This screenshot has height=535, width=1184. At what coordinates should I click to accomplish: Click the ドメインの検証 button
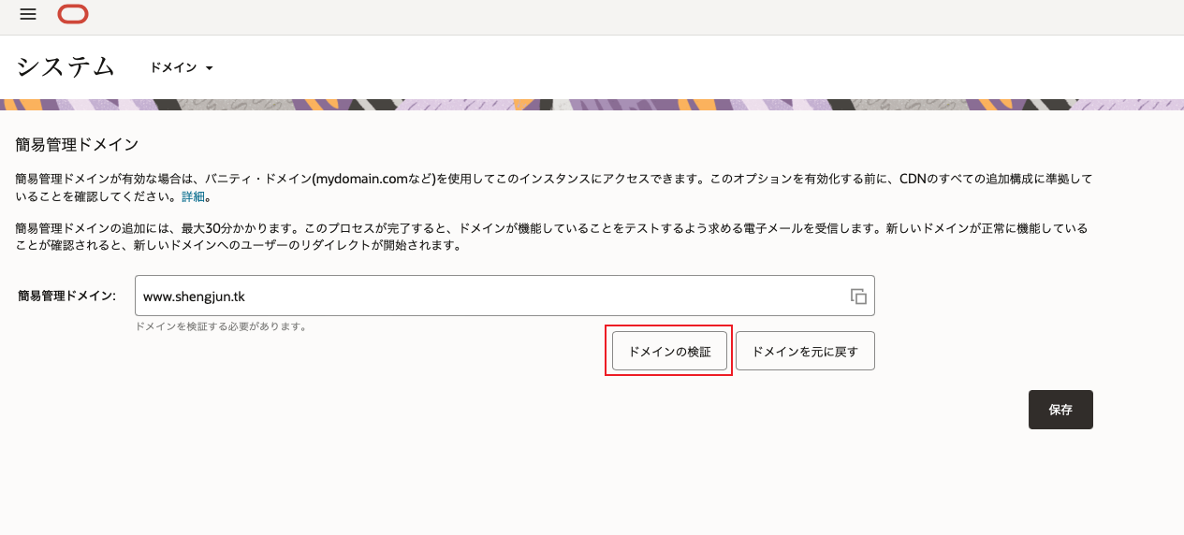(x=670, y=352)
